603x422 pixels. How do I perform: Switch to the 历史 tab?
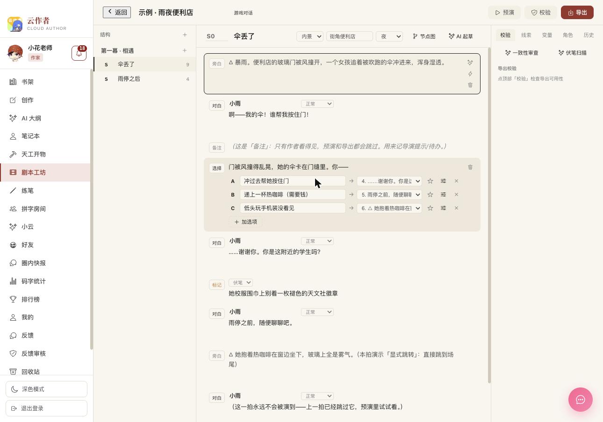pyautogui.click(x=589, y=35)
